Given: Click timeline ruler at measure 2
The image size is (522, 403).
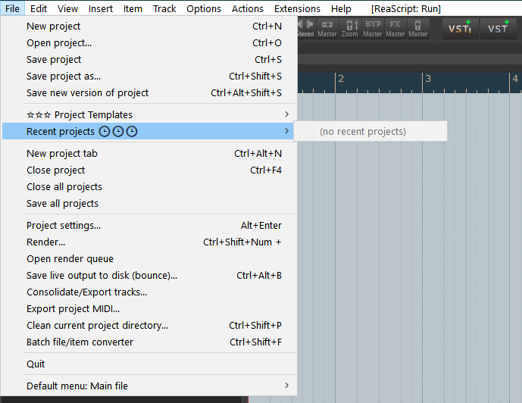Looking at the screenshot, I should pos(341,79).
